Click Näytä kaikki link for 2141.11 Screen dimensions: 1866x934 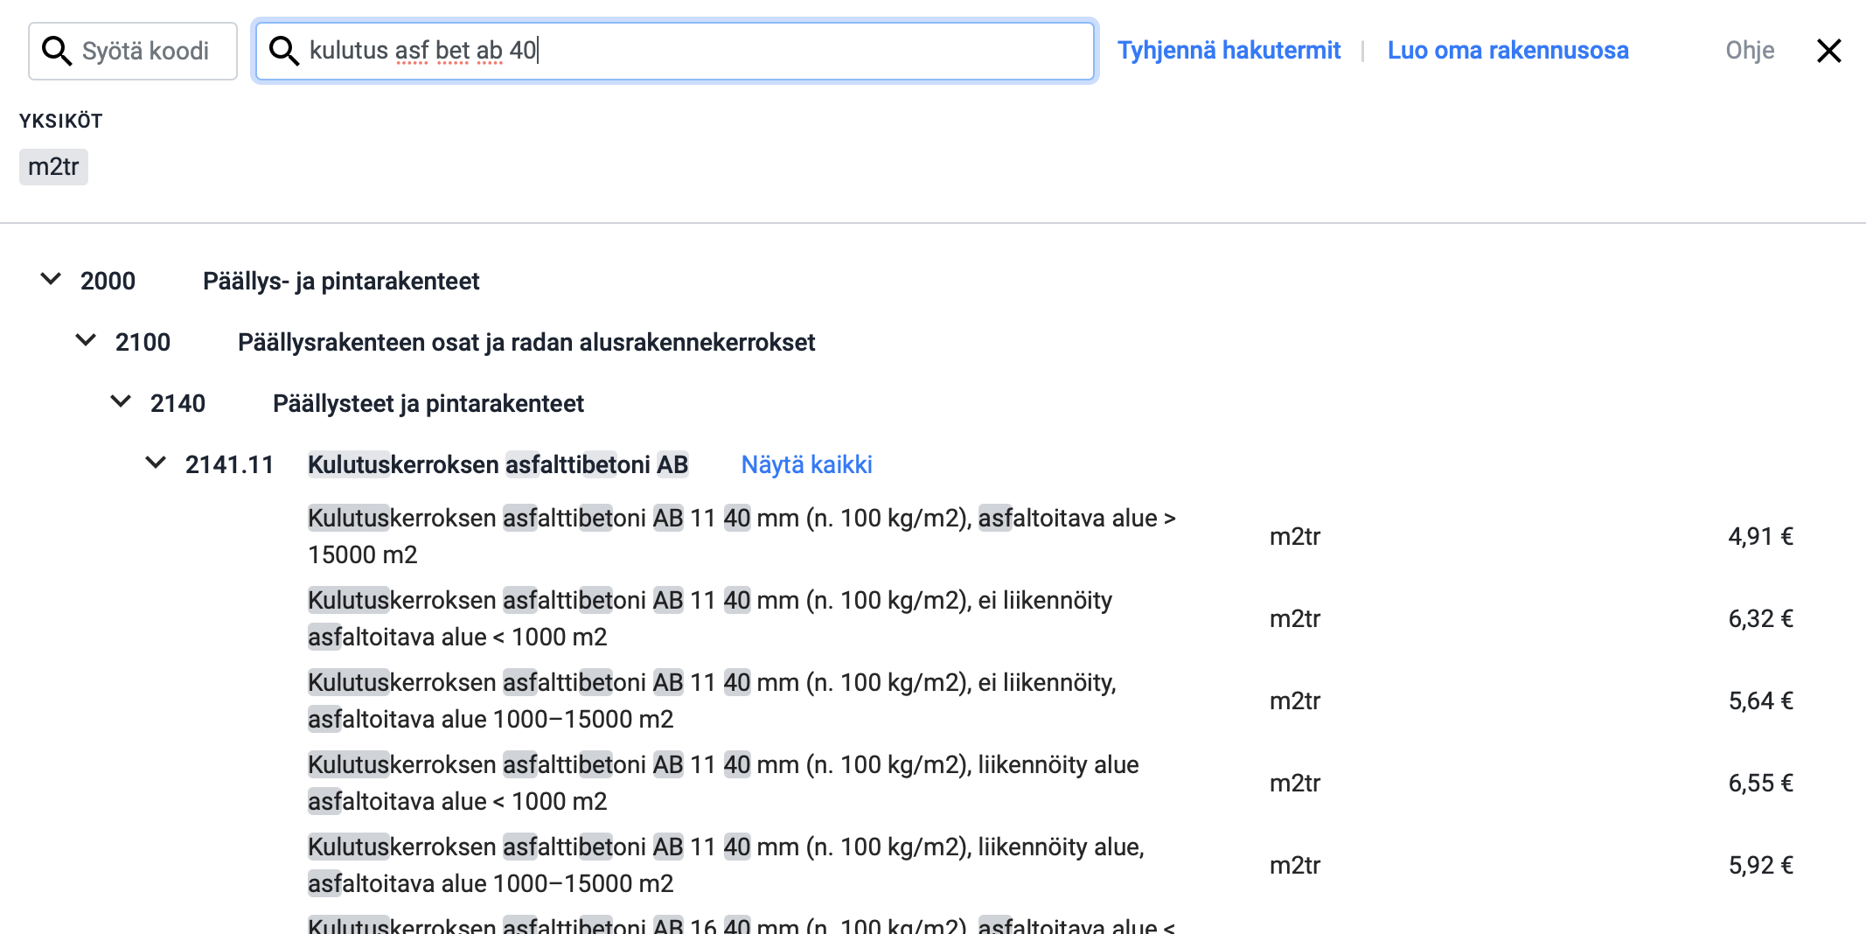(x=806, y=464)
